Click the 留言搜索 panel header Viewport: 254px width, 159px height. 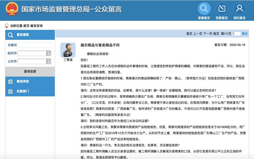(30, 35)
